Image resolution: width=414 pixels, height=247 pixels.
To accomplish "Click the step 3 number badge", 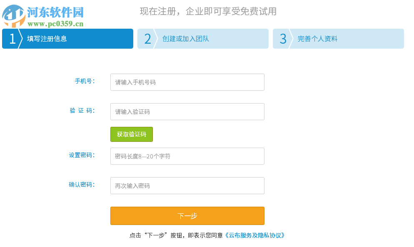I will (283, 39).
